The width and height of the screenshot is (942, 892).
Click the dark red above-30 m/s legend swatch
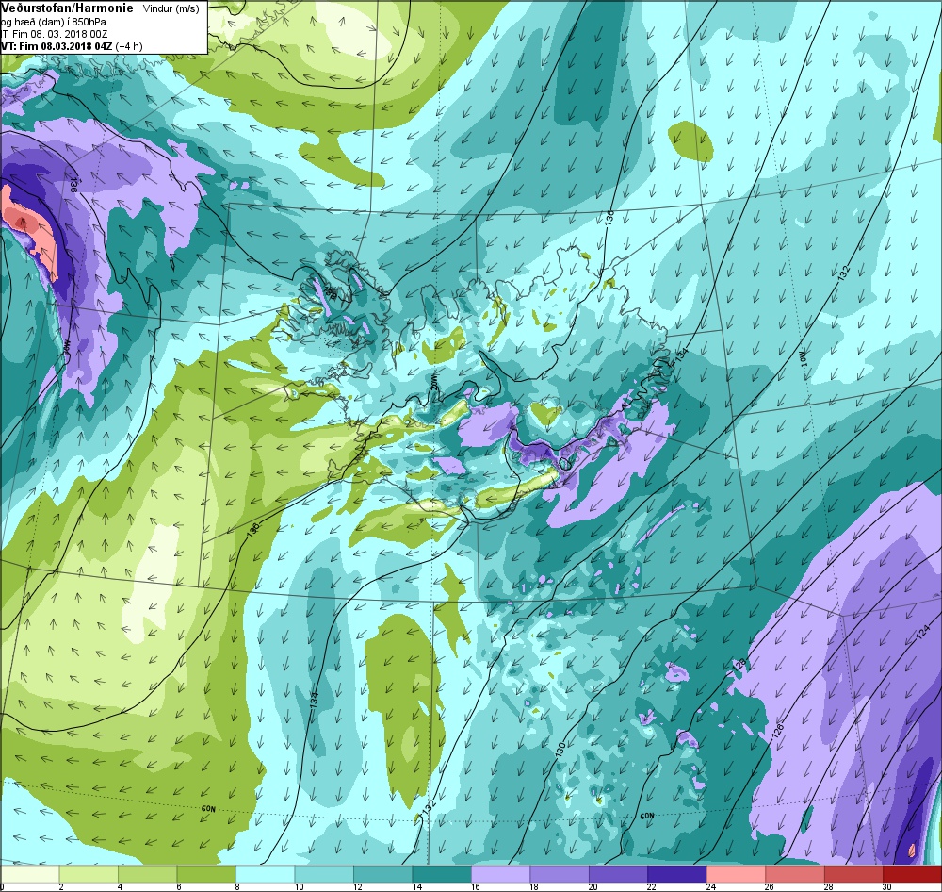tap(912, 873)
